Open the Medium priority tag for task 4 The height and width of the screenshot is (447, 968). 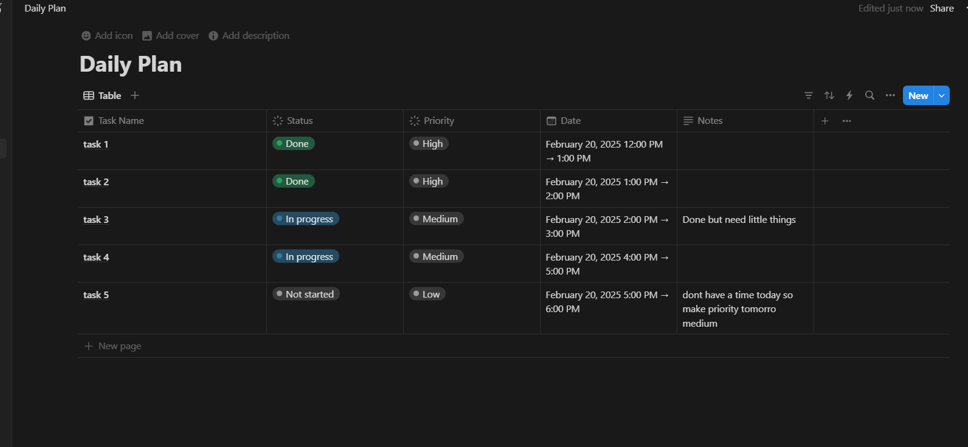pos(437,257)
